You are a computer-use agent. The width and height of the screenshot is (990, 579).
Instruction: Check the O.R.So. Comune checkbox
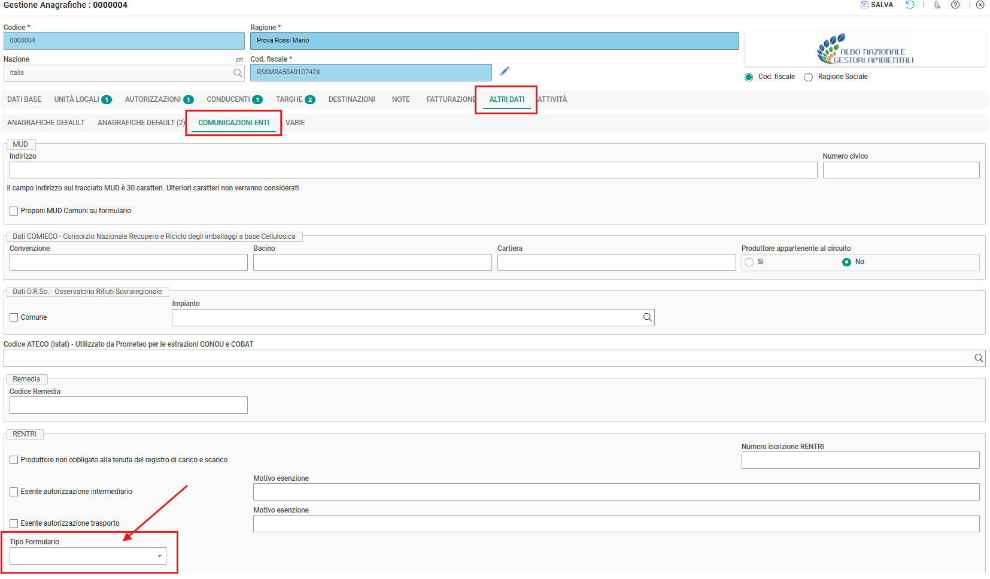14,317
